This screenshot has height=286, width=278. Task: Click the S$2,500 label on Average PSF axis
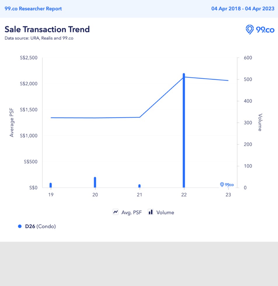pos(29,58)
